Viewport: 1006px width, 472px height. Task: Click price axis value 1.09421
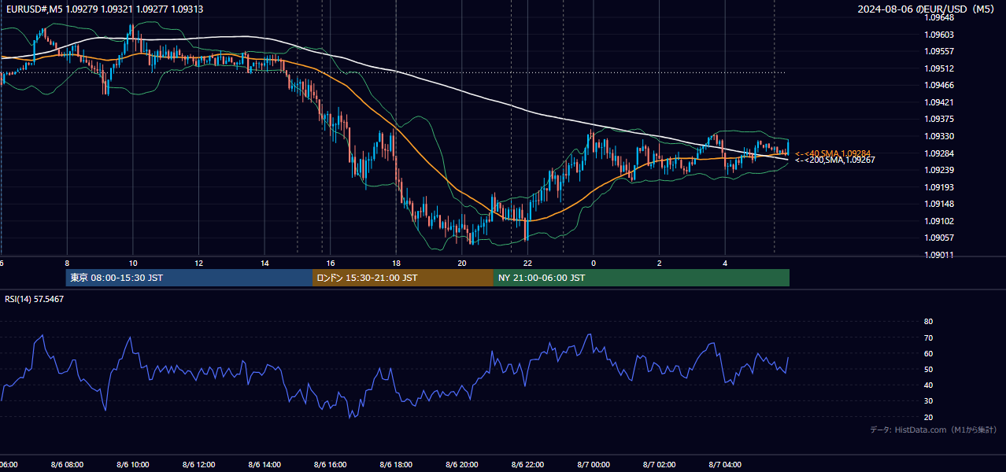pos(939,102)
